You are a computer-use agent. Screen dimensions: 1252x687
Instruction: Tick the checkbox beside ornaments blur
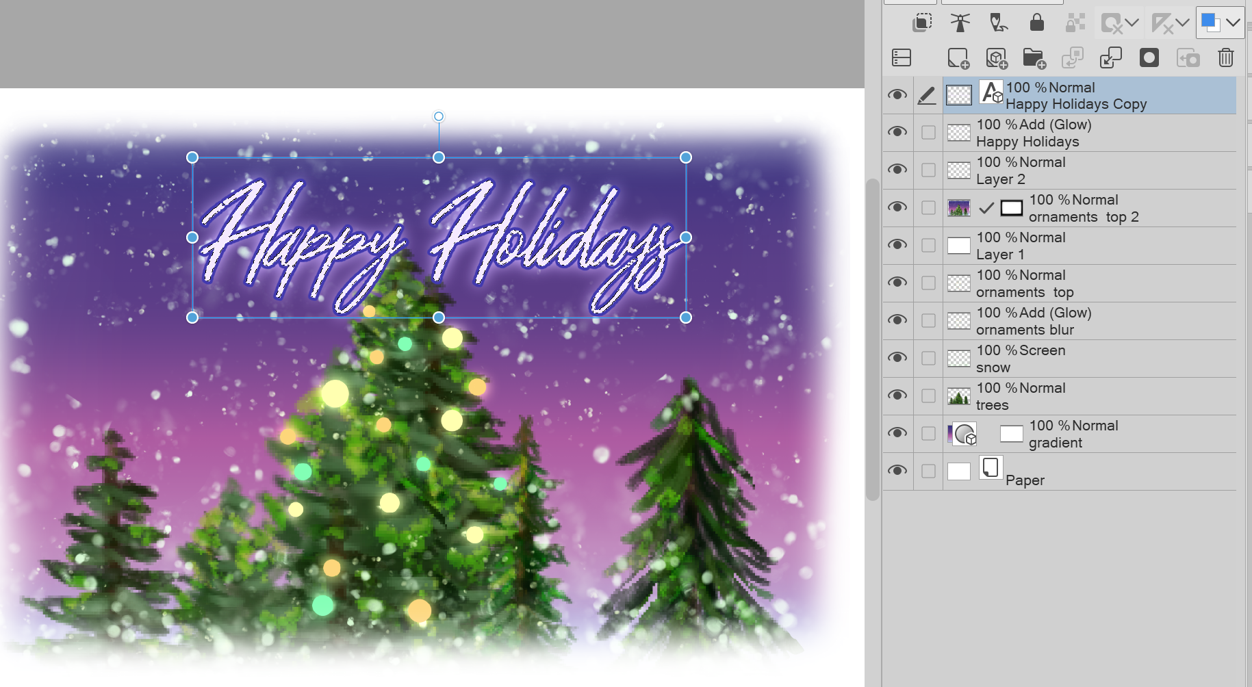click(x=928, y=321)
